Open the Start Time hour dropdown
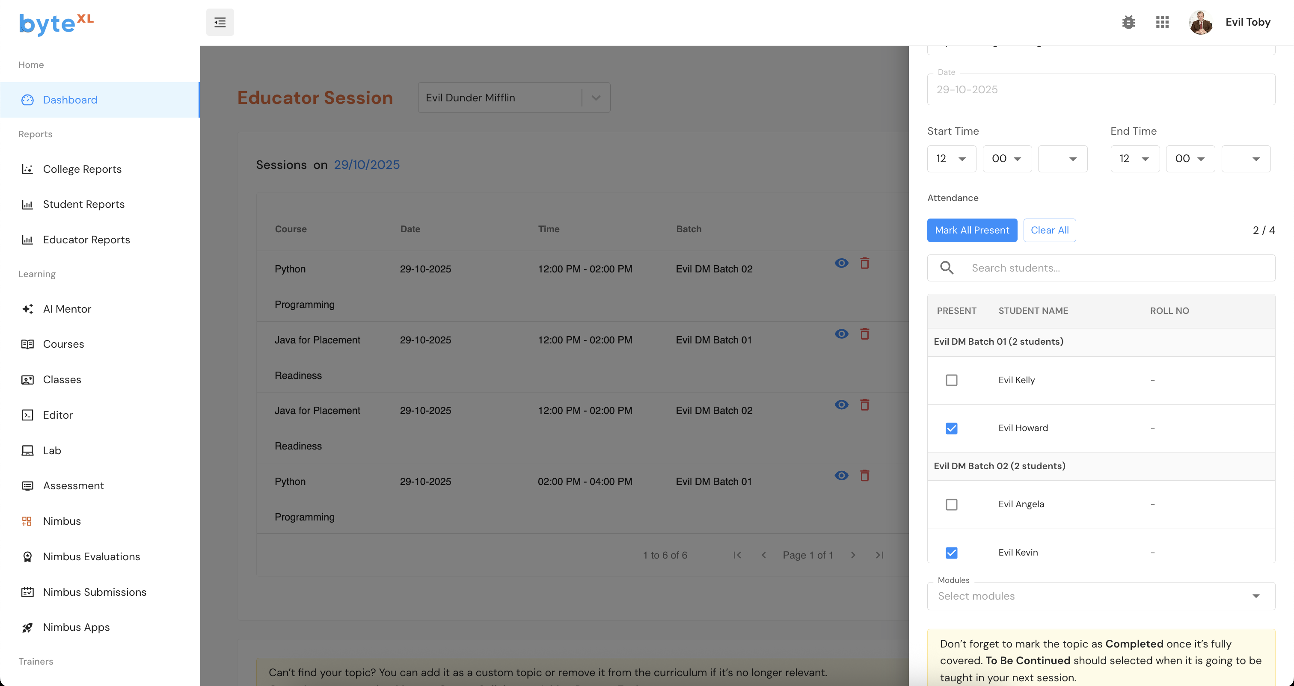 pyautogui.click(x=951, y=159)
